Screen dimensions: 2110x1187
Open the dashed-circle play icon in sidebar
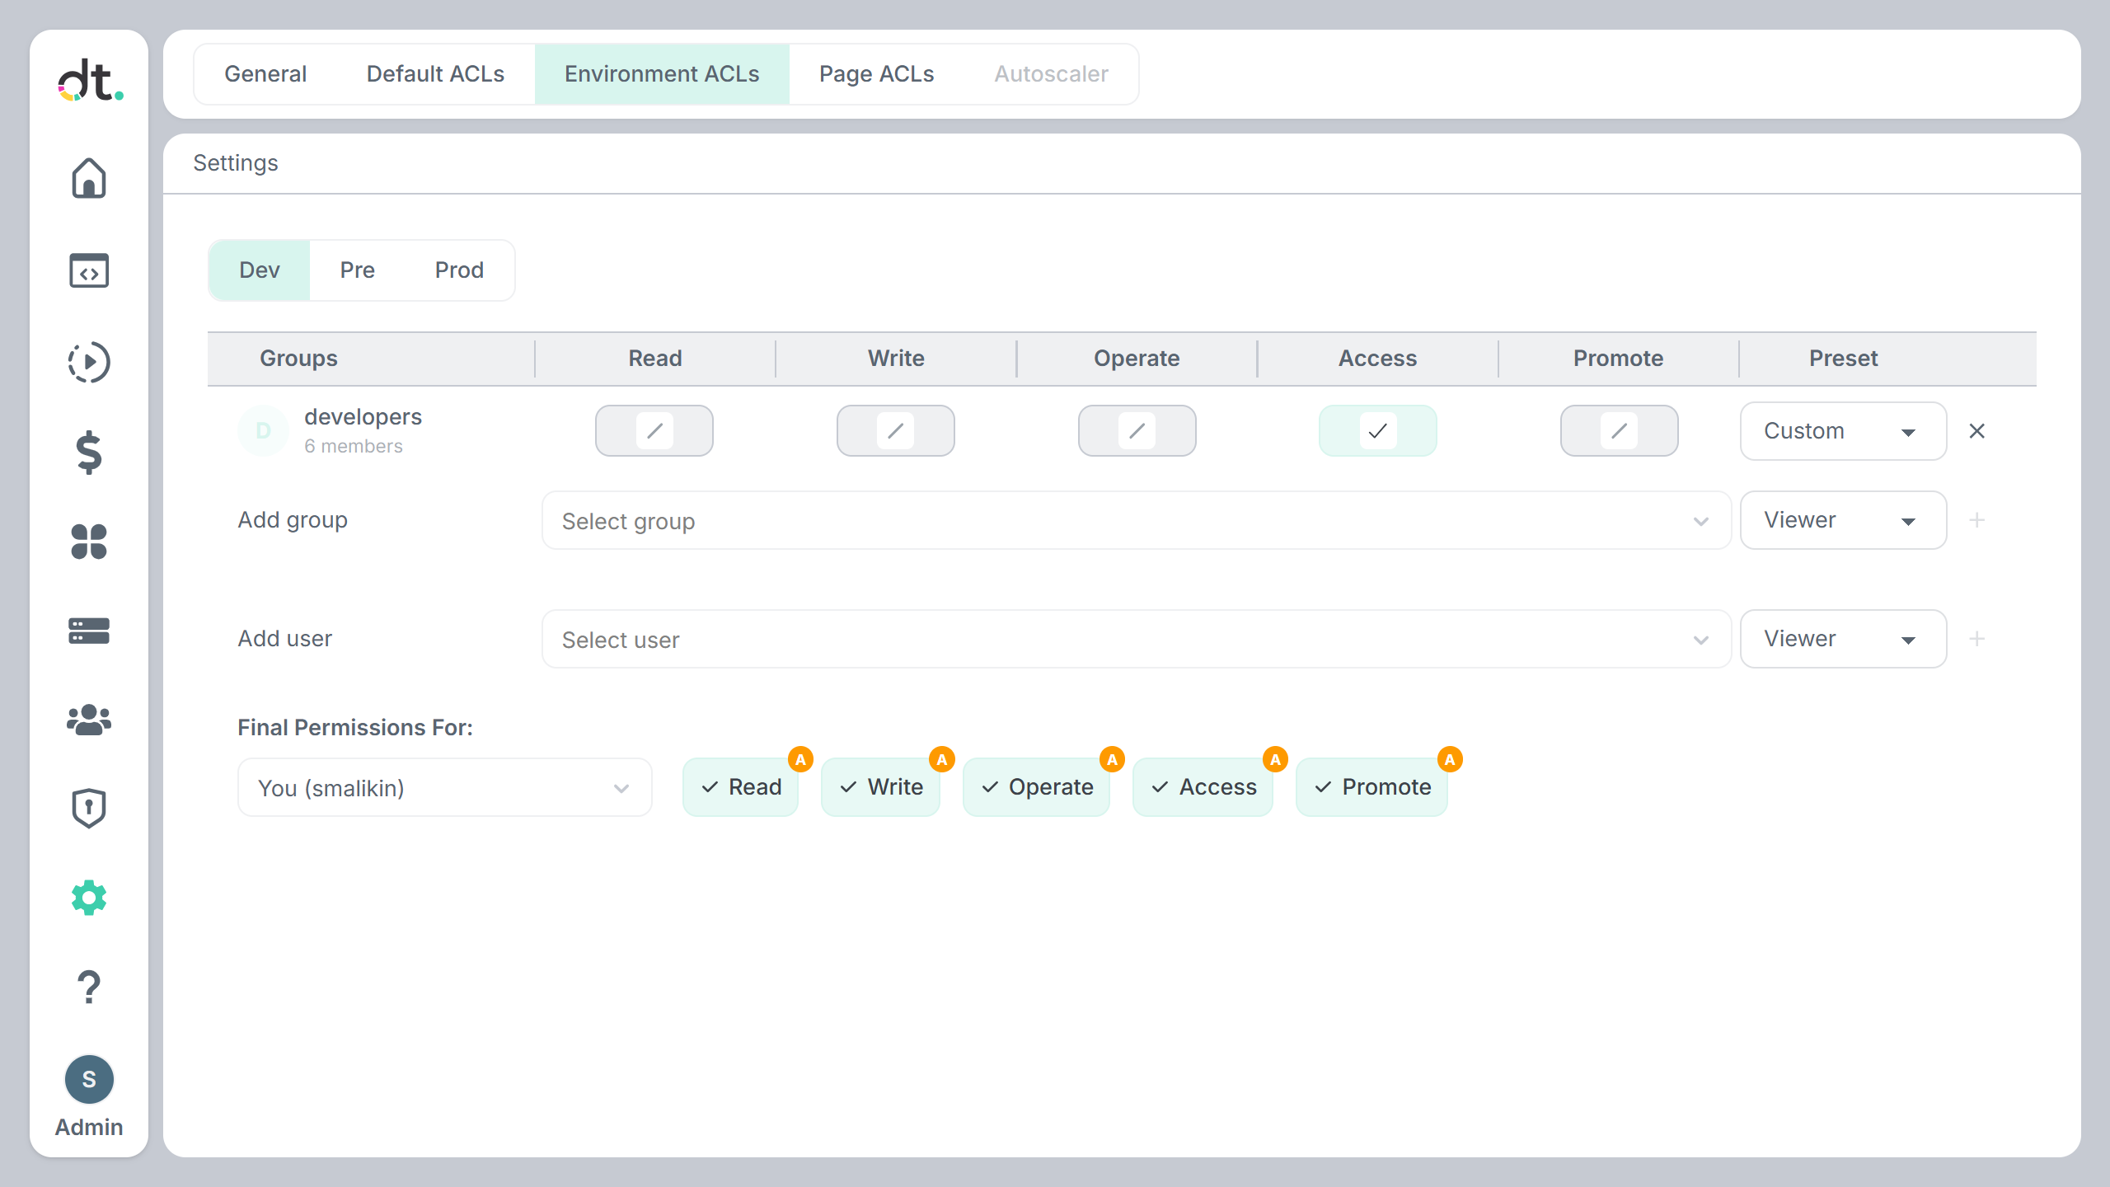[x=89, y=362]
